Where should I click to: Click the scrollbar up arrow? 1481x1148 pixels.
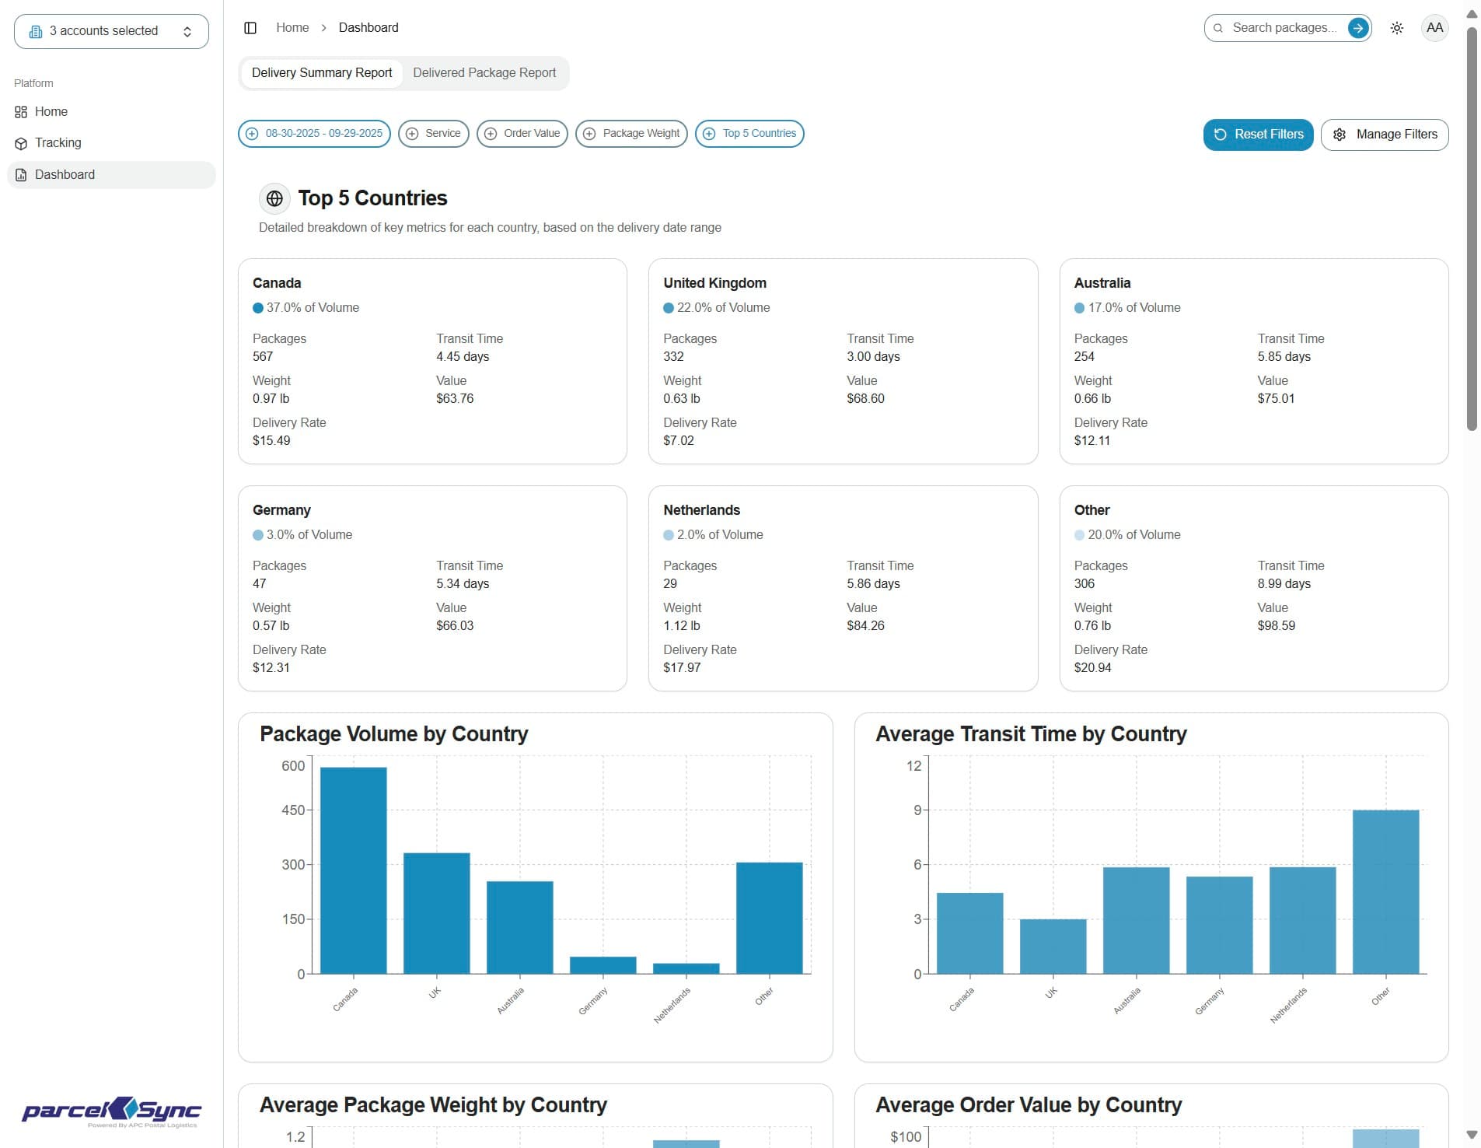[1472, 14]
